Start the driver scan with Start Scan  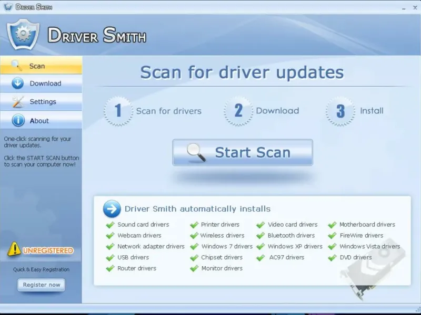[x=243, y=152]
